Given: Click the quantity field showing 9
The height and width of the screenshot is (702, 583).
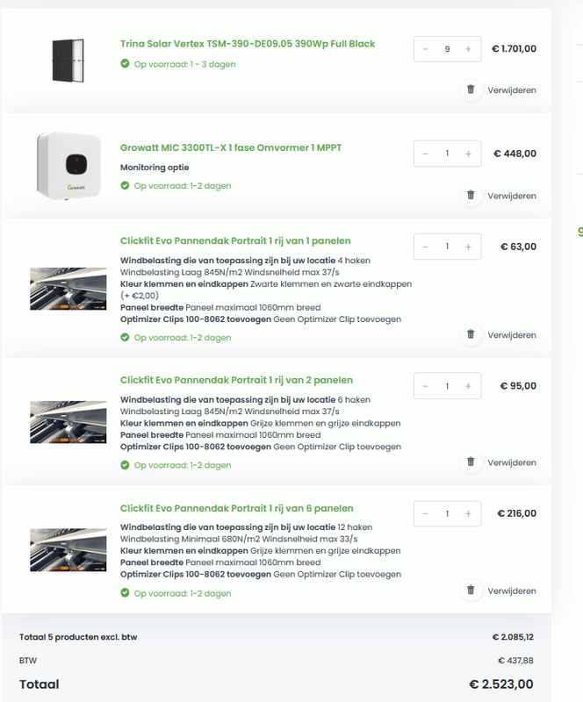Looking at the screenshot, I should 447,49.
